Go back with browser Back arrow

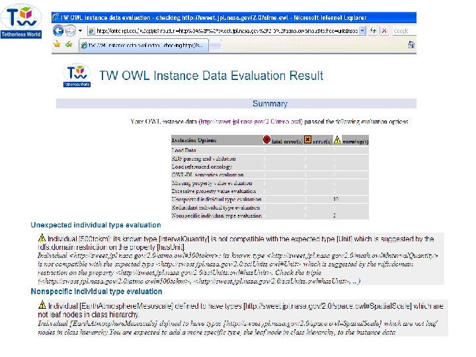tap(58, 30)
